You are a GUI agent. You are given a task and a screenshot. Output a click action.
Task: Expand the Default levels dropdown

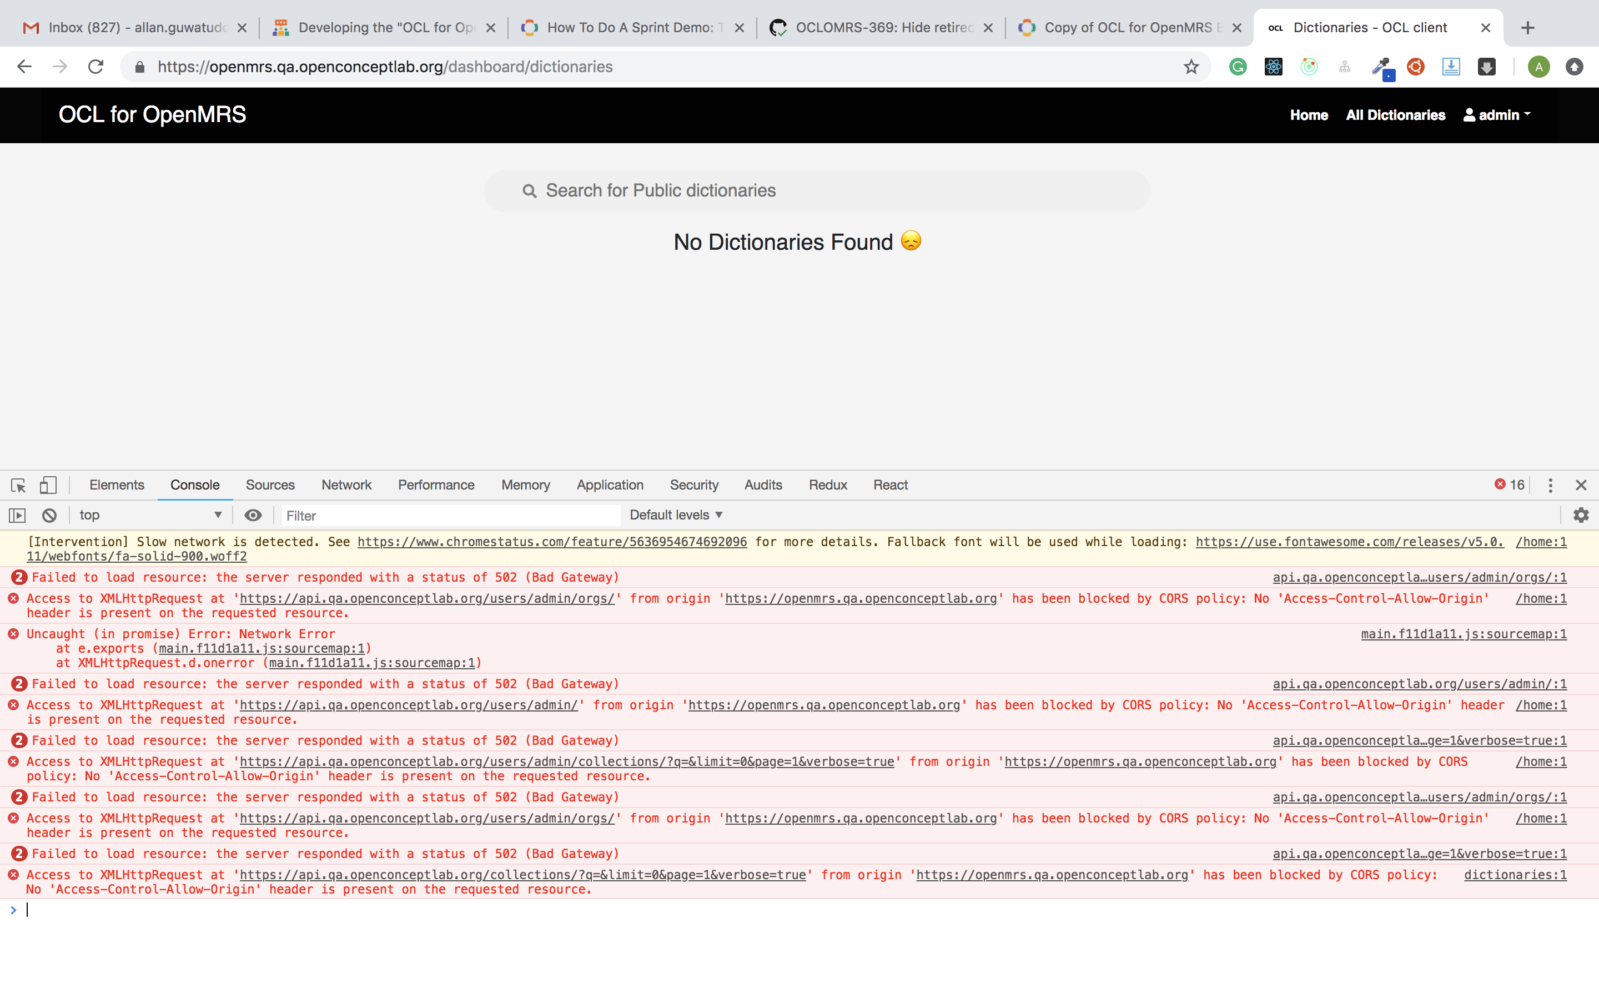[x=676, y=516]
